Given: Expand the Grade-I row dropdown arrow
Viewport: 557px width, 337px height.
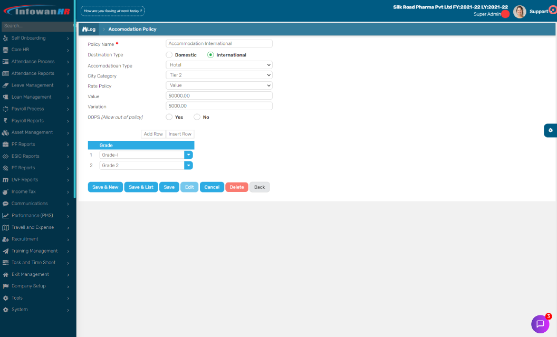Looking at the screenshot, I should click(188, 155).
